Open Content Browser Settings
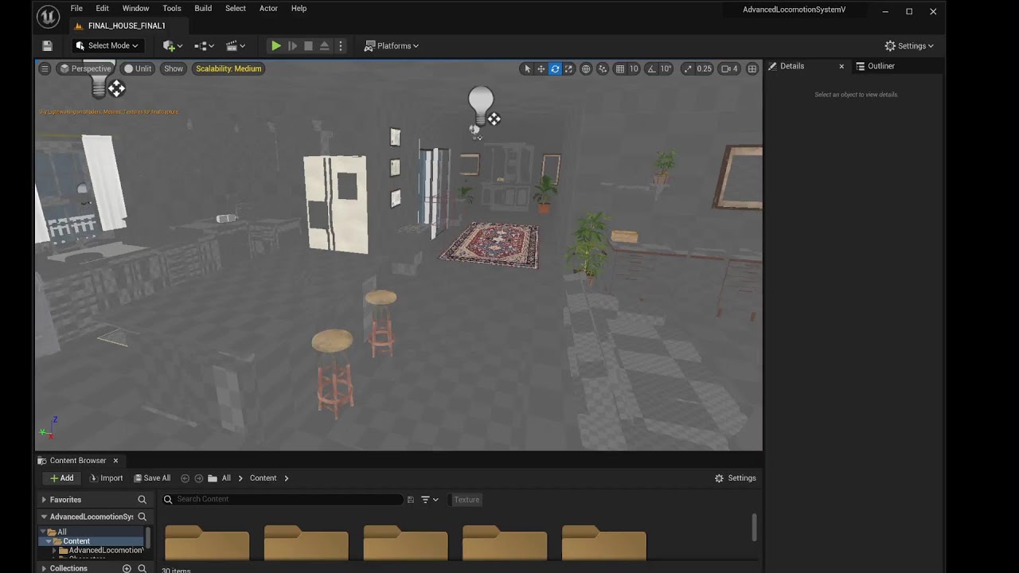The image size is (1019, 573). (x=735, y=478)
